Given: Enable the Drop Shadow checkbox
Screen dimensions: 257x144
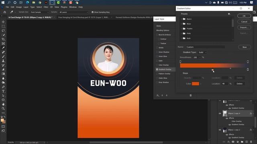Looking at the screenshot, I should (157, 82).
